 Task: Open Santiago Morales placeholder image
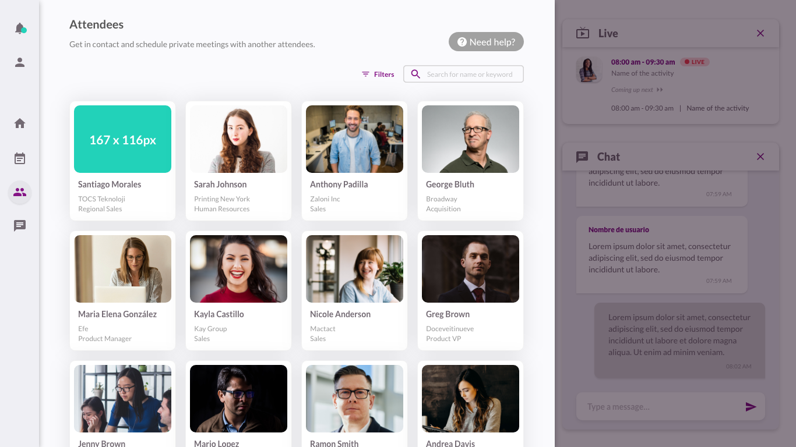pyautogui.click(x=122, y=139)
